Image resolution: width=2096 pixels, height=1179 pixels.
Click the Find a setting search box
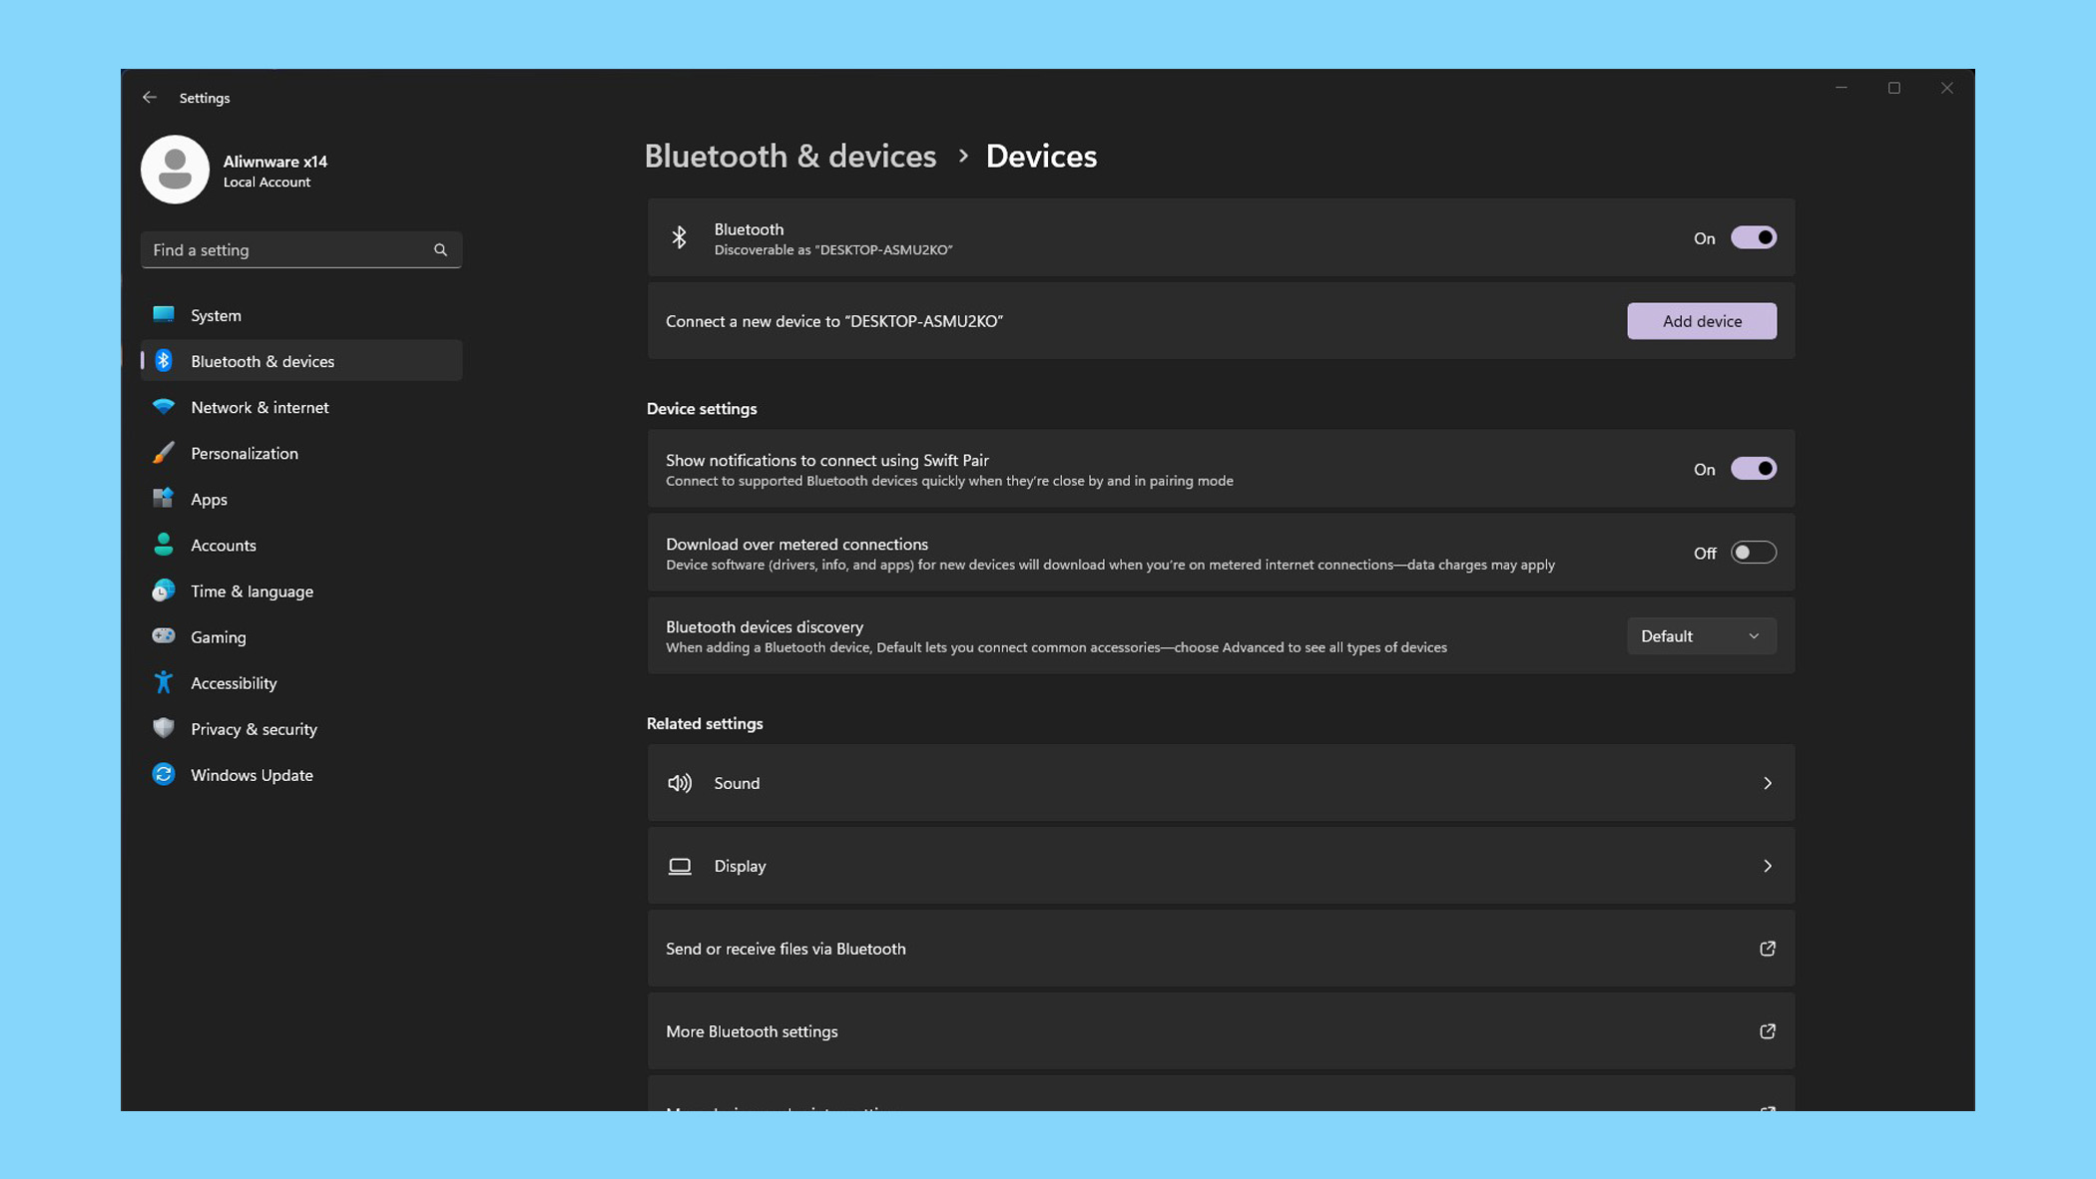click(301, 250)
